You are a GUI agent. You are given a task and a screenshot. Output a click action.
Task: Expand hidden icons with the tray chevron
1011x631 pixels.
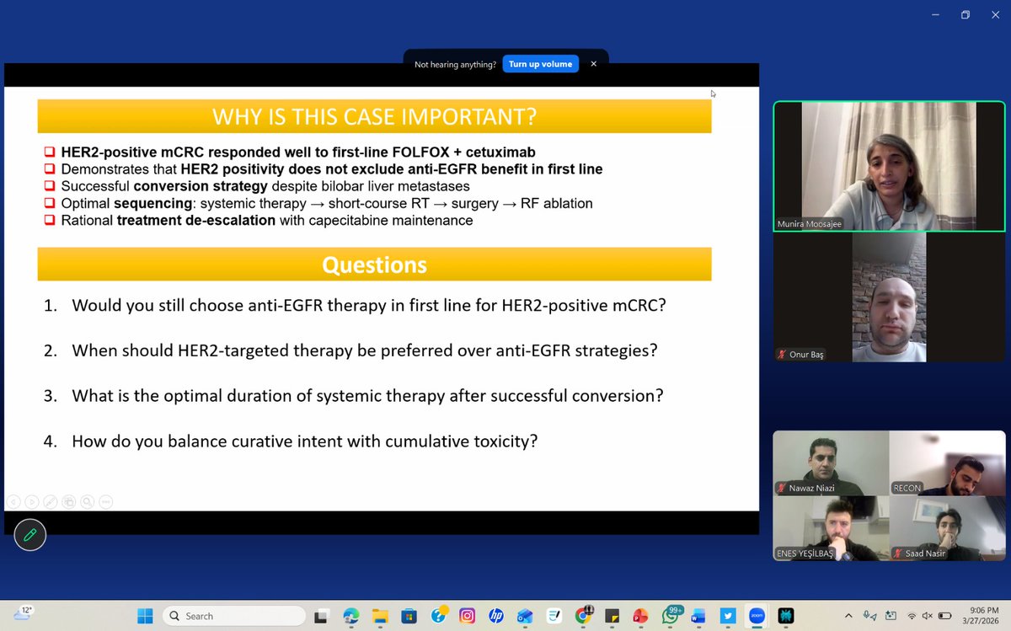tap(848, 616)
